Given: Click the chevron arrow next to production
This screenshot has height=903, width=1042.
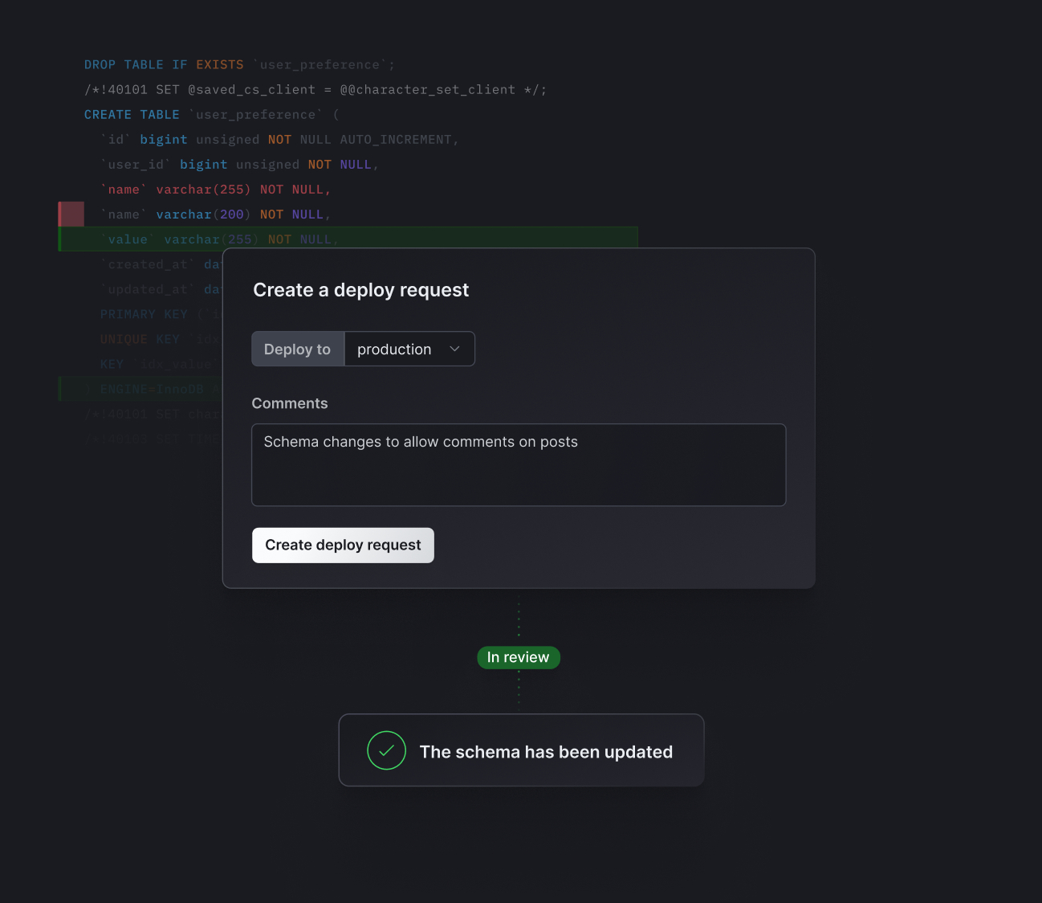Looking at the screenshot, I should [454, 349].
